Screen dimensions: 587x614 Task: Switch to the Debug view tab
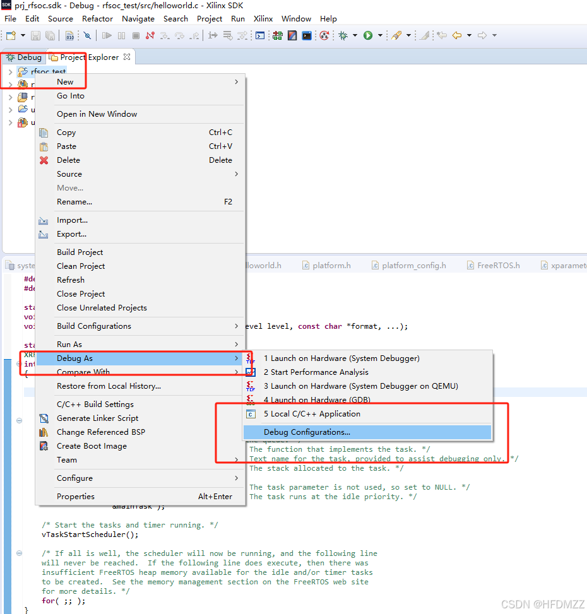24,57
